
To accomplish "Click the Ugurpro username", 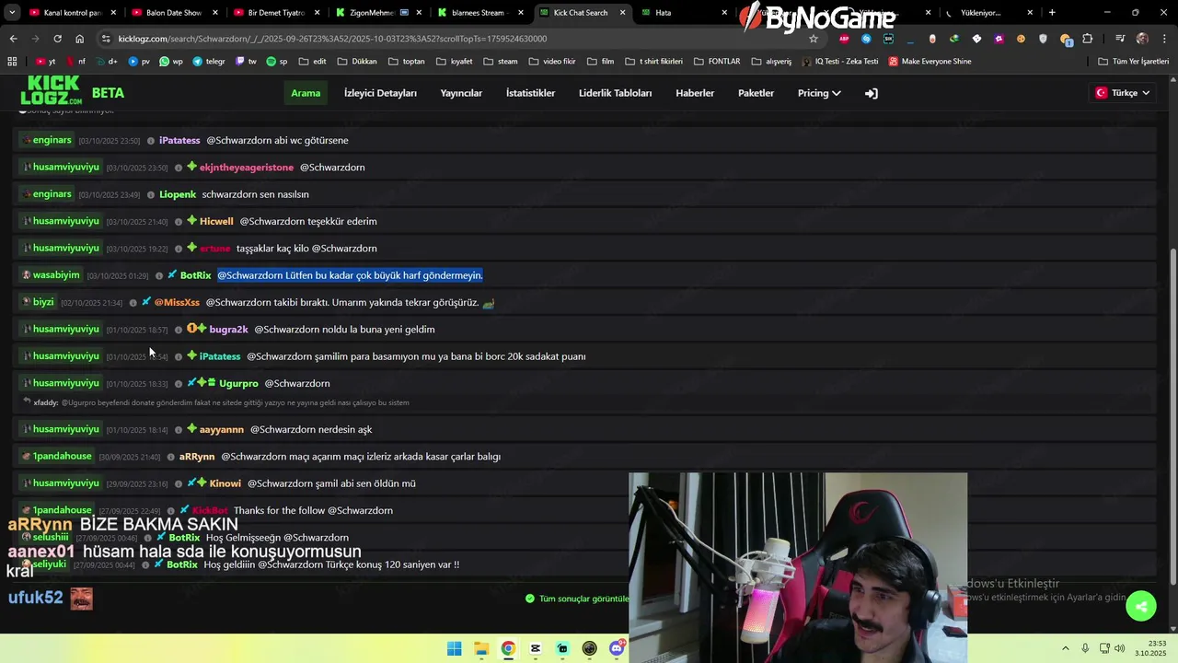I will click(238, 383).
